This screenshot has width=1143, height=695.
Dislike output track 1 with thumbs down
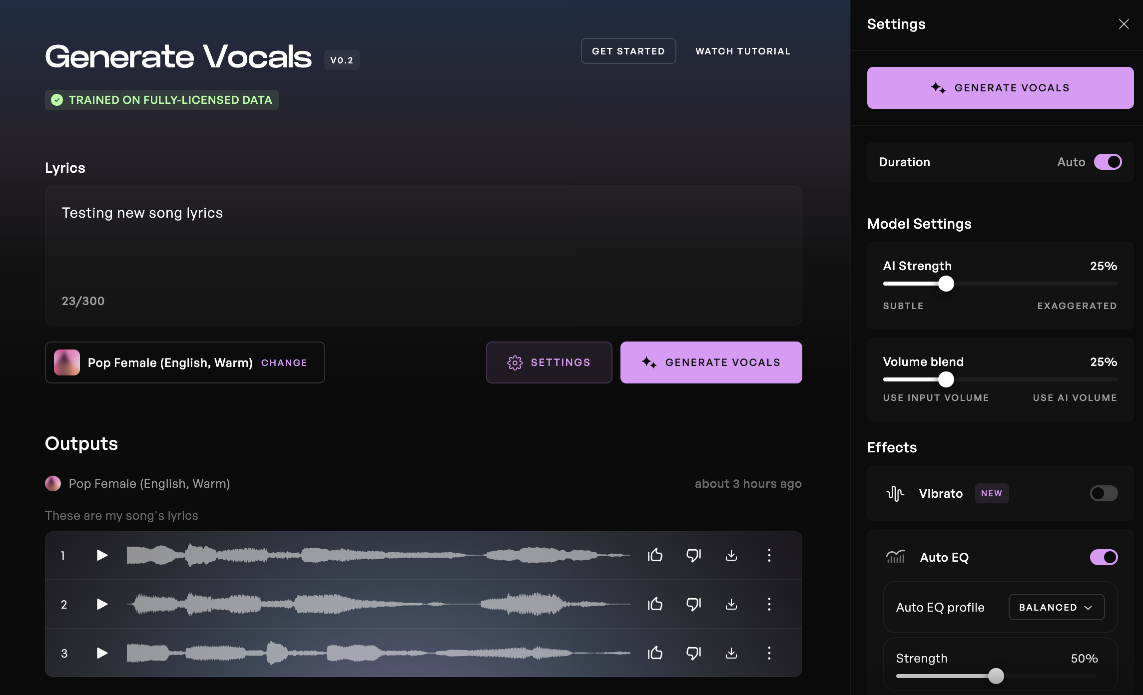pyautogui.click(x=693, y=555)
